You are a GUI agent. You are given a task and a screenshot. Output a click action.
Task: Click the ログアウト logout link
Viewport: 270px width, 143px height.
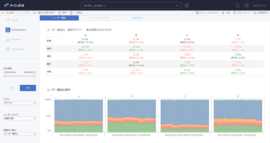point(259,6)
